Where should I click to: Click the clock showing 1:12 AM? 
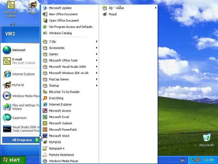click(x=208, y=160)
